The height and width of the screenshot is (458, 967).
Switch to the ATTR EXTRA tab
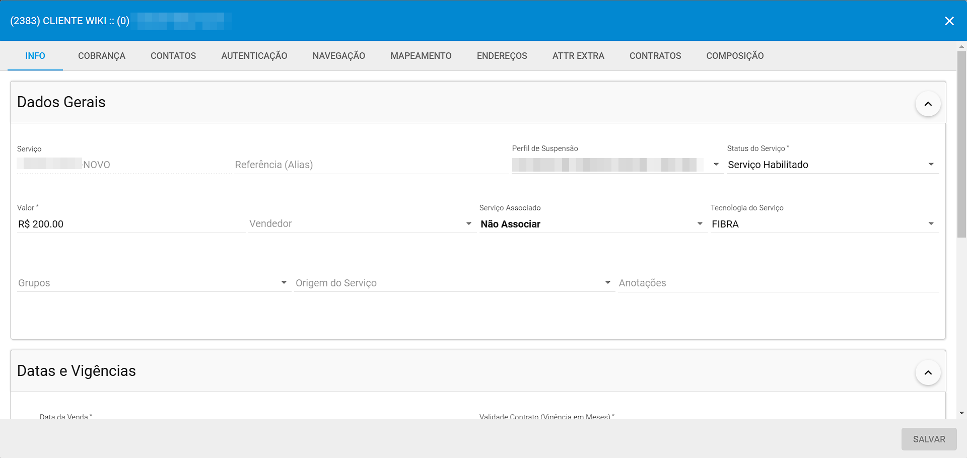(x=578, y=56)
